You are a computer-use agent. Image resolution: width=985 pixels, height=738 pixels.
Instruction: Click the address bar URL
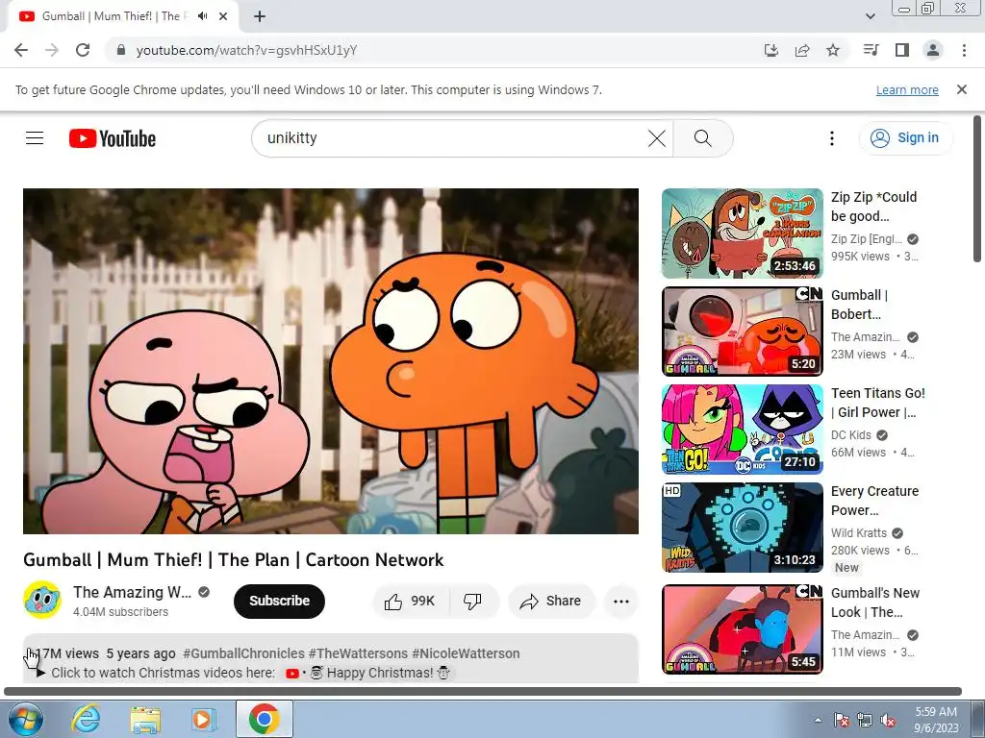tap(246, 50)
